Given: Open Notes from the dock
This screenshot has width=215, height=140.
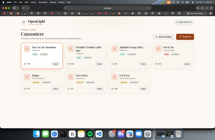Looking at the screenshot, I should tap(81, 134).
